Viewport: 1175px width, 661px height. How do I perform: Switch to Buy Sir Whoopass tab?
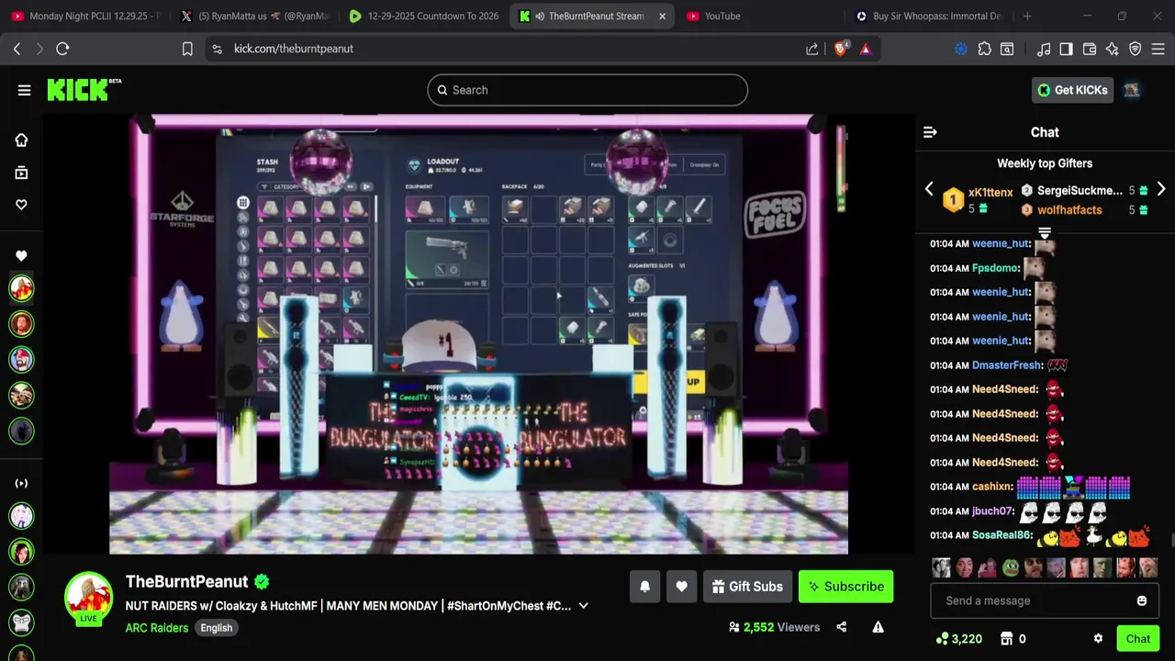(929, 16)
